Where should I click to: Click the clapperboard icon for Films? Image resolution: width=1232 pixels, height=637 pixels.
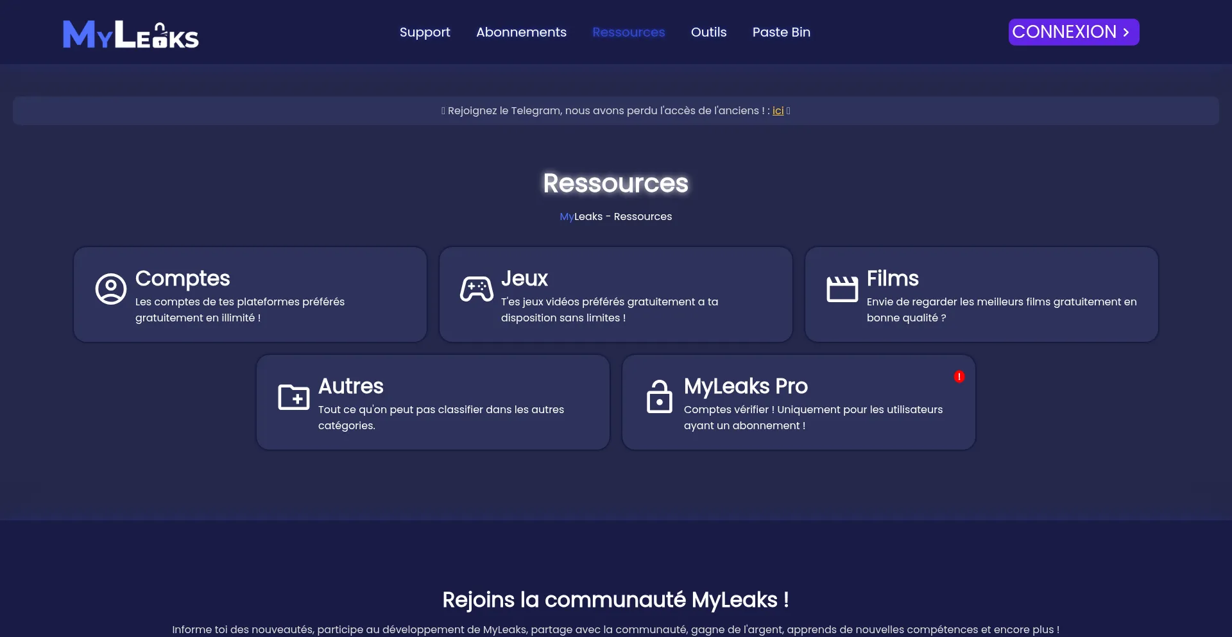(x=842, y=289)
